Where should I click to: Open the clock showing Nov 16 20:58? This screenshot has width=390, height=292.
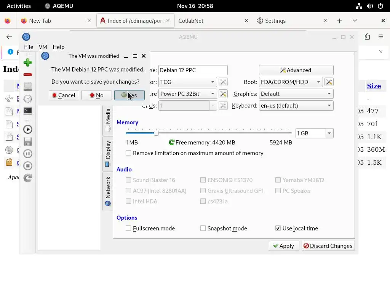coord(195,6)
